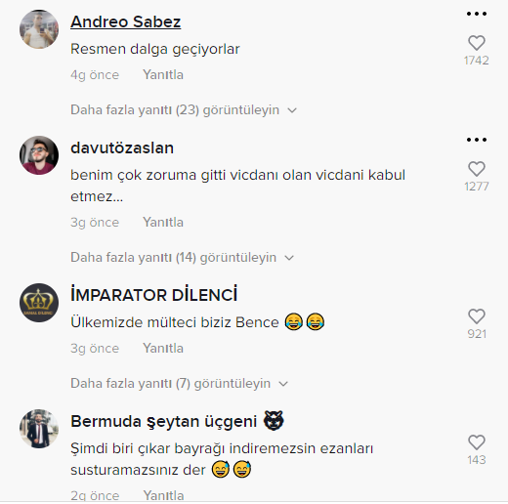
Task: Open more options for Andreo Sabez comment
Action: [x=477, y=14]
